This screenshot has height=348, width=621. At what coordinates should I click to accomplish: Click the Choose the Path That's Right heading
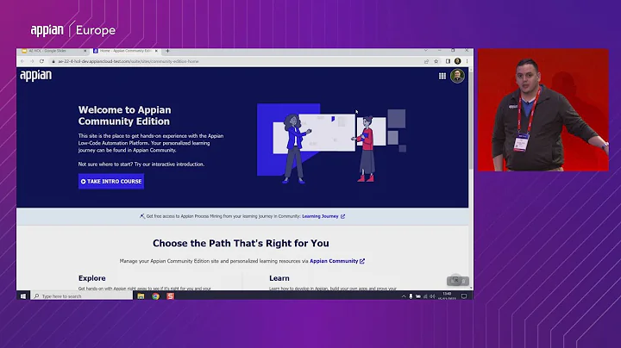pyautogui.click(x=241, y=243)
